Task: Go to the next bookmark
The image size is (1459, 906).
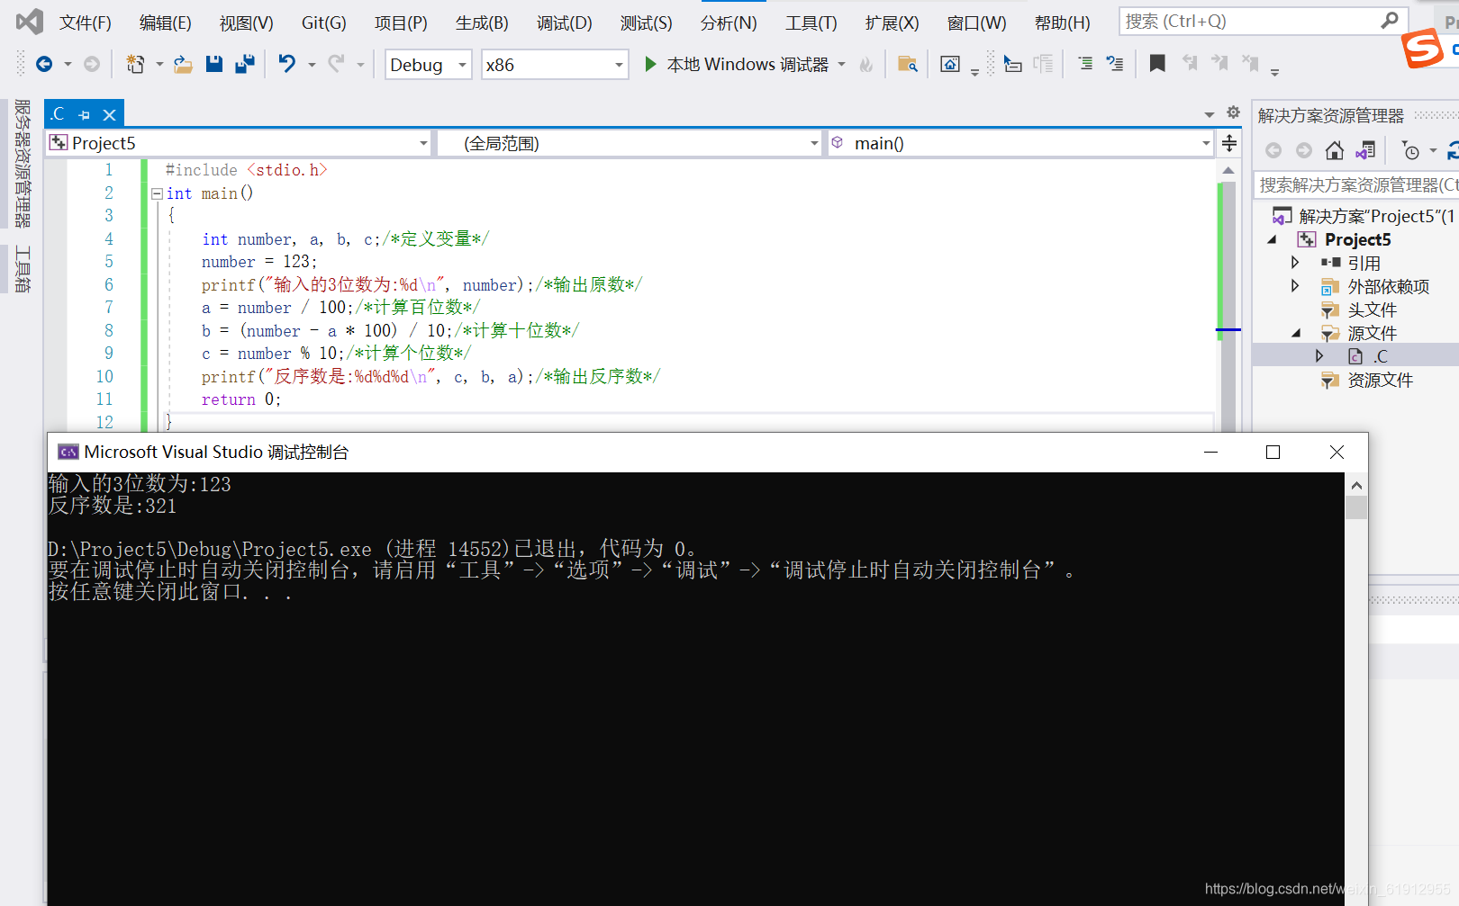Action: [1219, 63]
